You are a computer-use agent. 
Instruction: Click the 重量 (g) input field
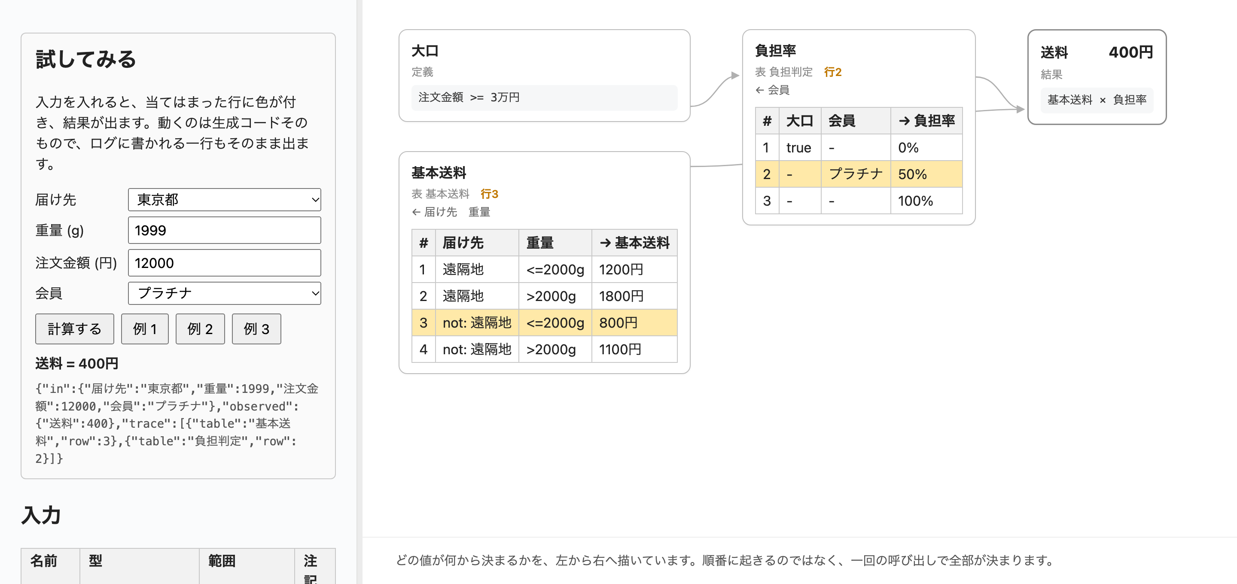pos(224,230)
